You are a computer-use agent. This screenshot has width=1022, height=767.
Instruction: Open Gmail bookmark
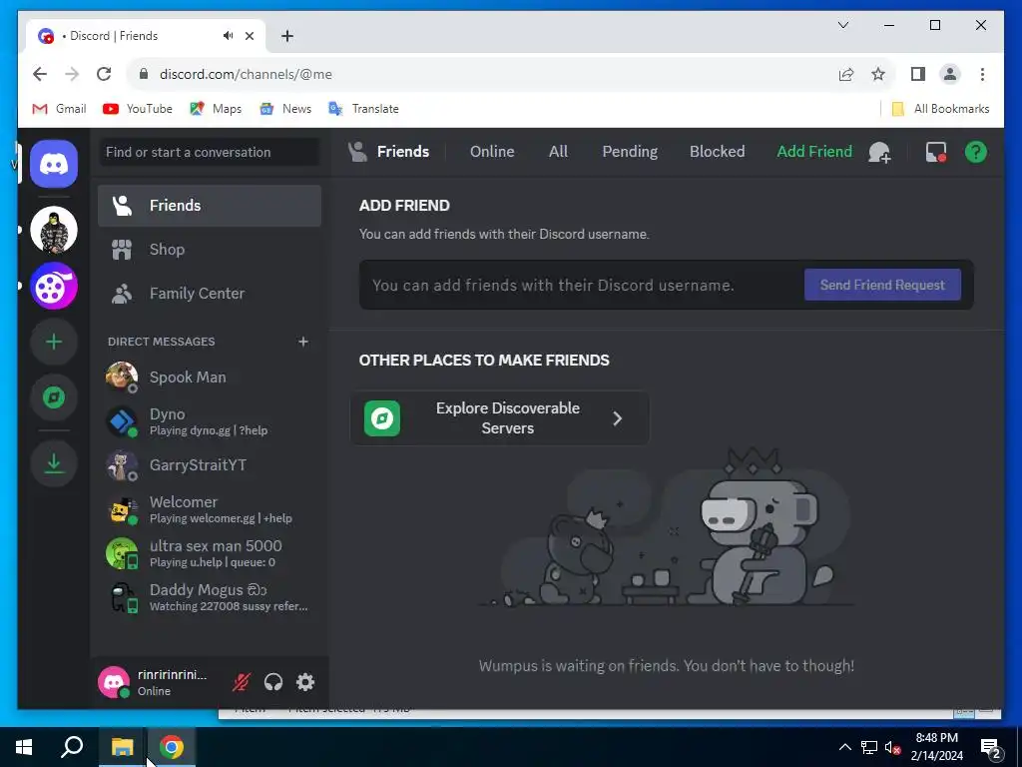coord(59,109)
